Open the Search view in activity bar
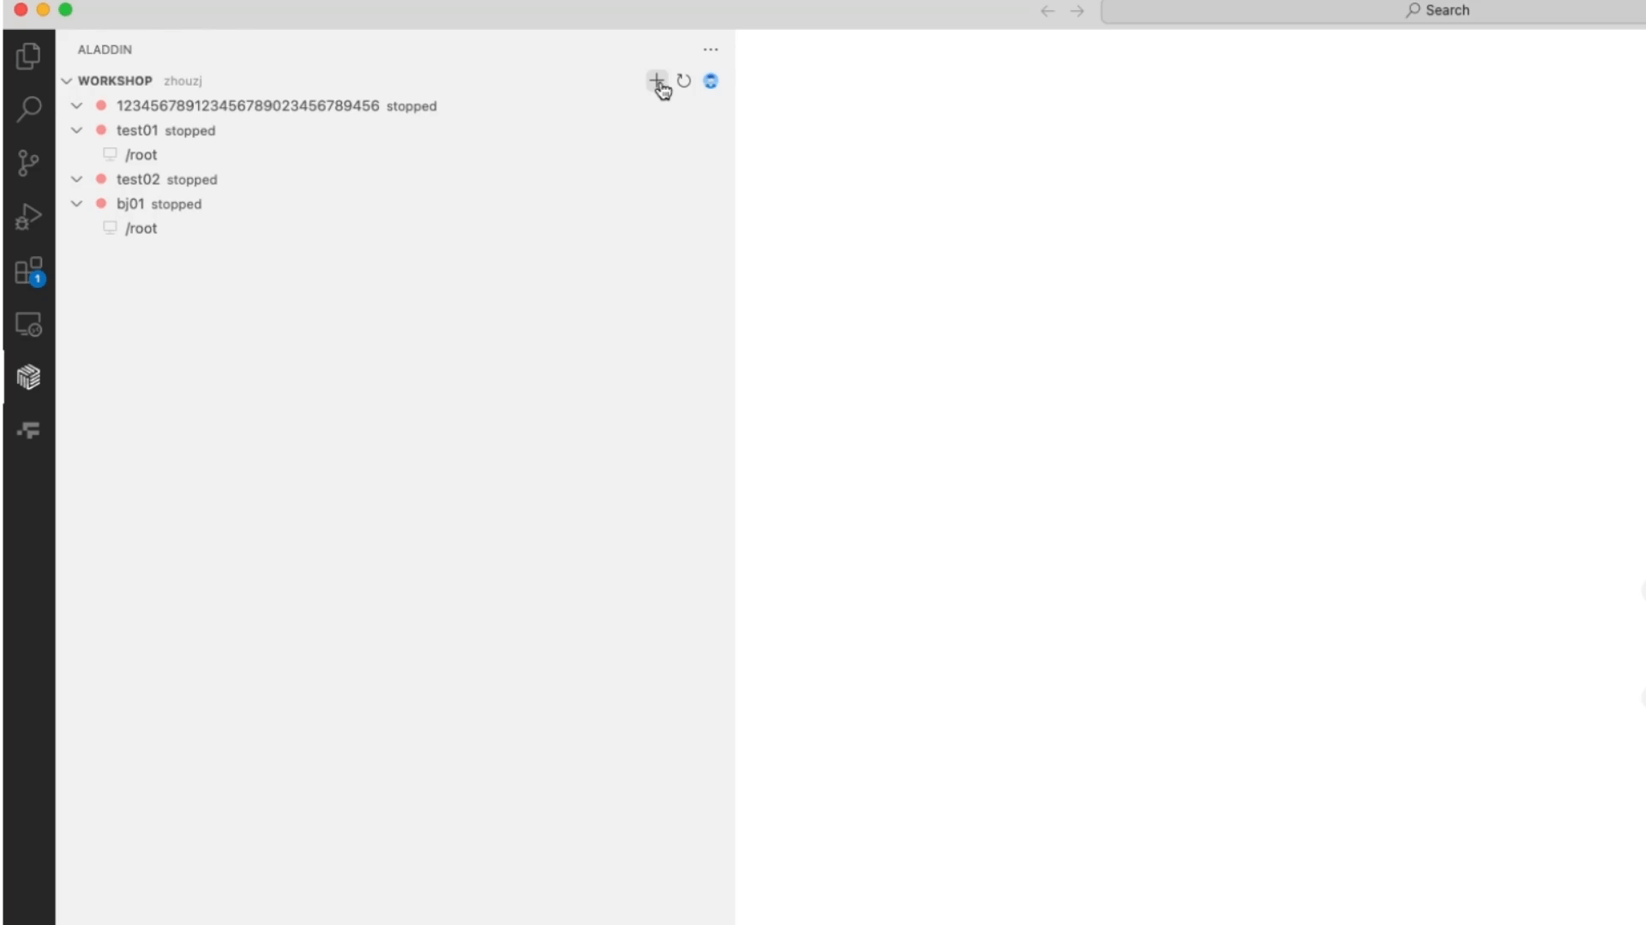Image resolution: width=1646 pixels, height=925 pixels. (x=28, y=109)
